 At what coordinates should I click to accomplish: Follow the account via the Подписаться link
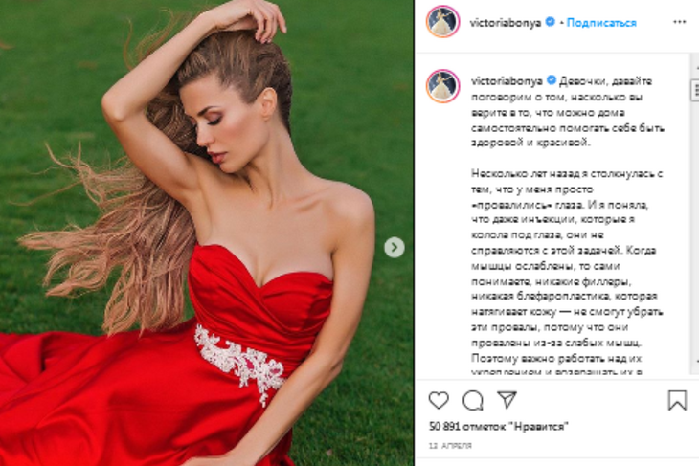601,23
